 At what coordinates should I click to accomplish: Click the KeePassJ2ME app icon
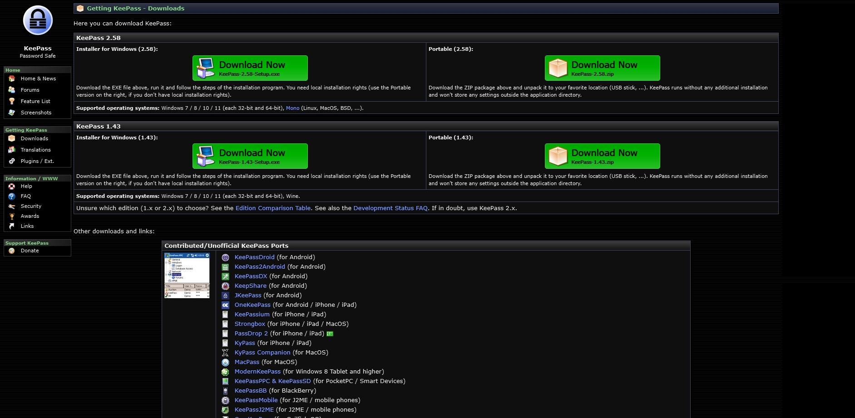point(225,410)
